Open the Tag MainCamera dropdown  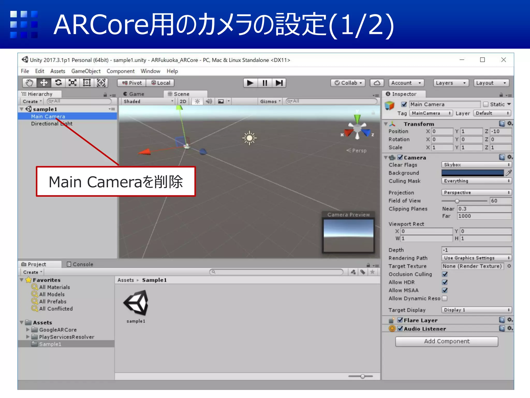431,113
